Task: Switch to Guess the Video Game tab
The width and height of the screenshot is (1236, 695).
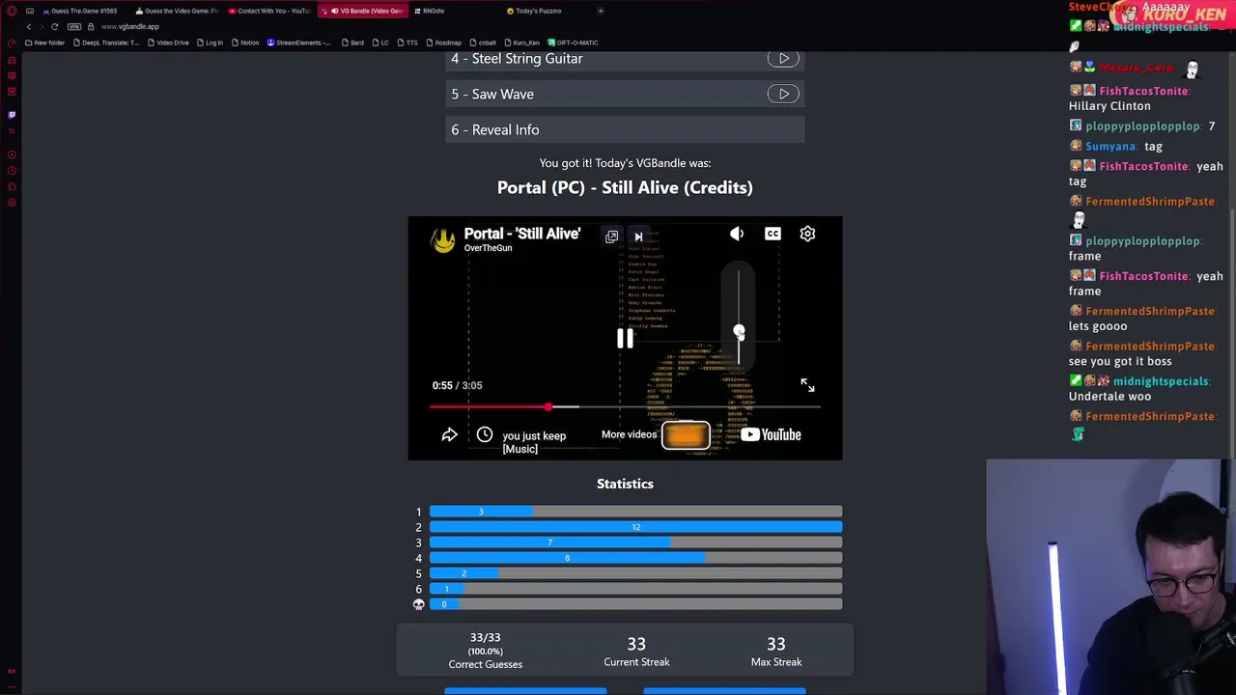Action: (176, 11)
